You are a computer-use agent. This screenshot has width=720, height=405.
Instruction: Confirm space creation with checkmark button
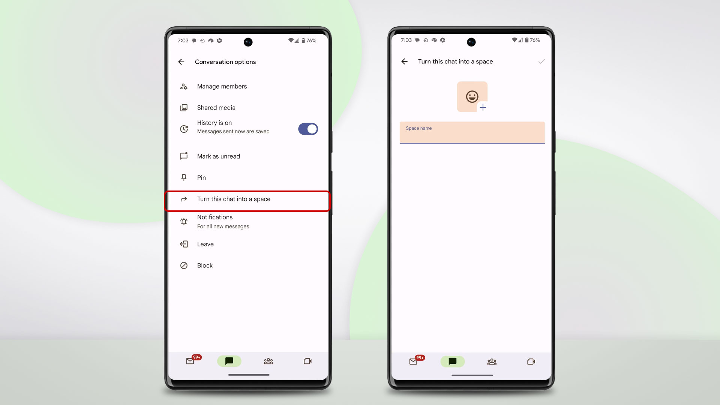541,61
